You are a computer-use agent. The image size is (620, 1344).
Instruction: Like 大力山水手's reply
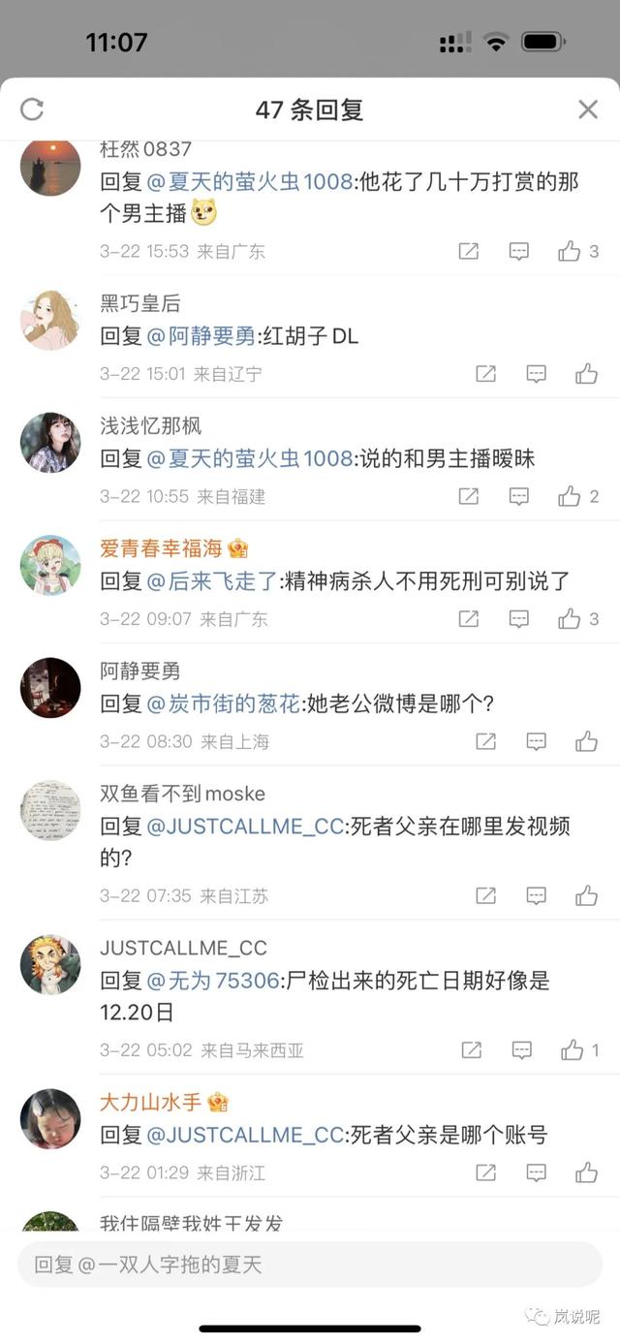[586, 1172]
